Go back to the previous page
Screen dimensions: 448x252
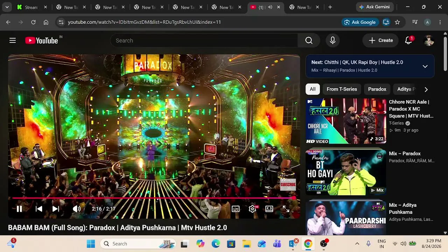tap(8, 22)
